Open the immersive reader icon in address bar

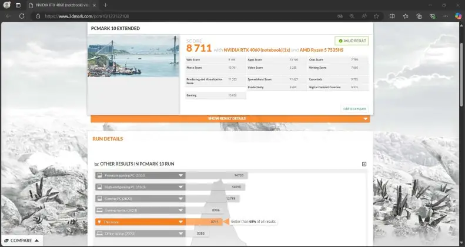pyautogui.click(x=340, y=16)
